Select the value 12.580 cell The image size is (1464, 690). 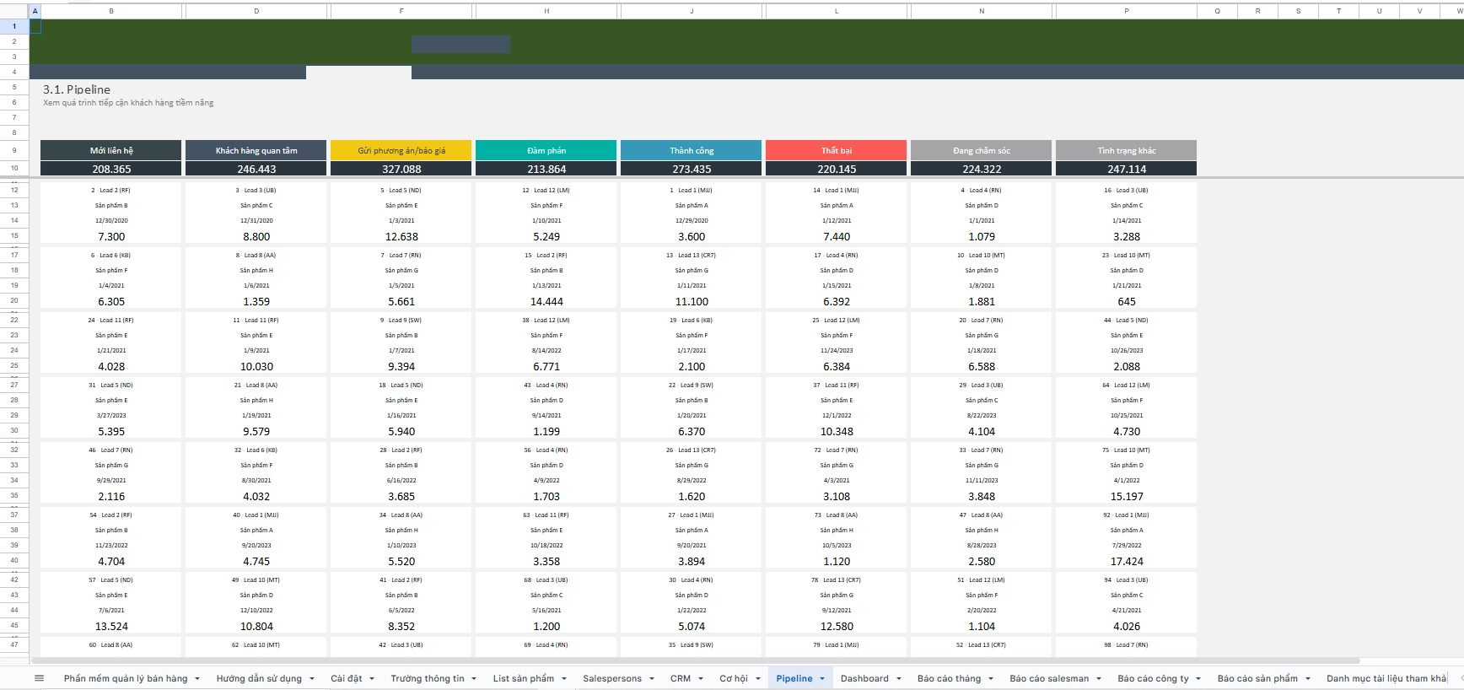click(837, 626)
